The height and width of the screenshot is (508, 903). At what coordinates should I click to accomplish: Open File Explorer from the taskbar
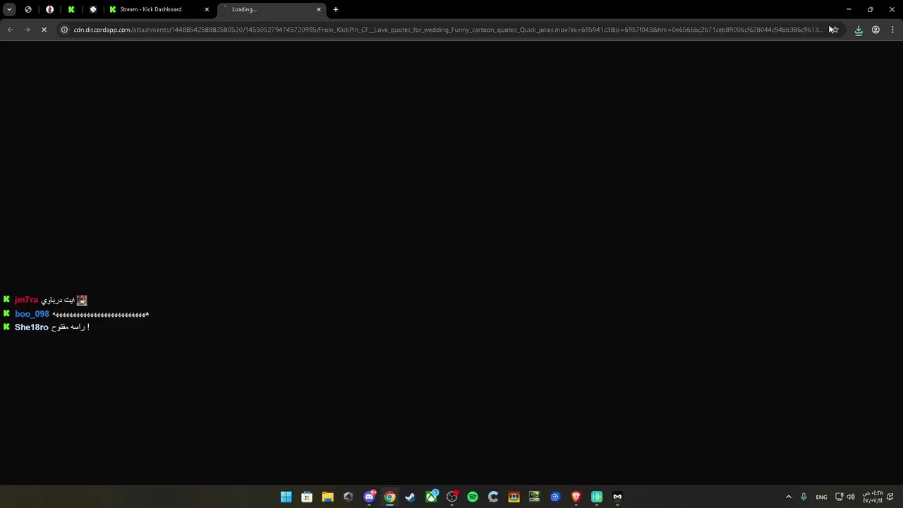(327, 497)
